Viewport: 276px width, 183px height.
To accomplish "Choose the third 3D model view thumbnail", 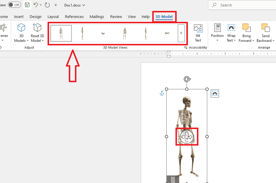I will 103,33.
